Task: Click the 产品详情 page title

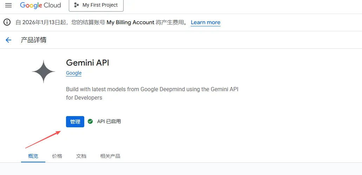Action: (34, 40)
